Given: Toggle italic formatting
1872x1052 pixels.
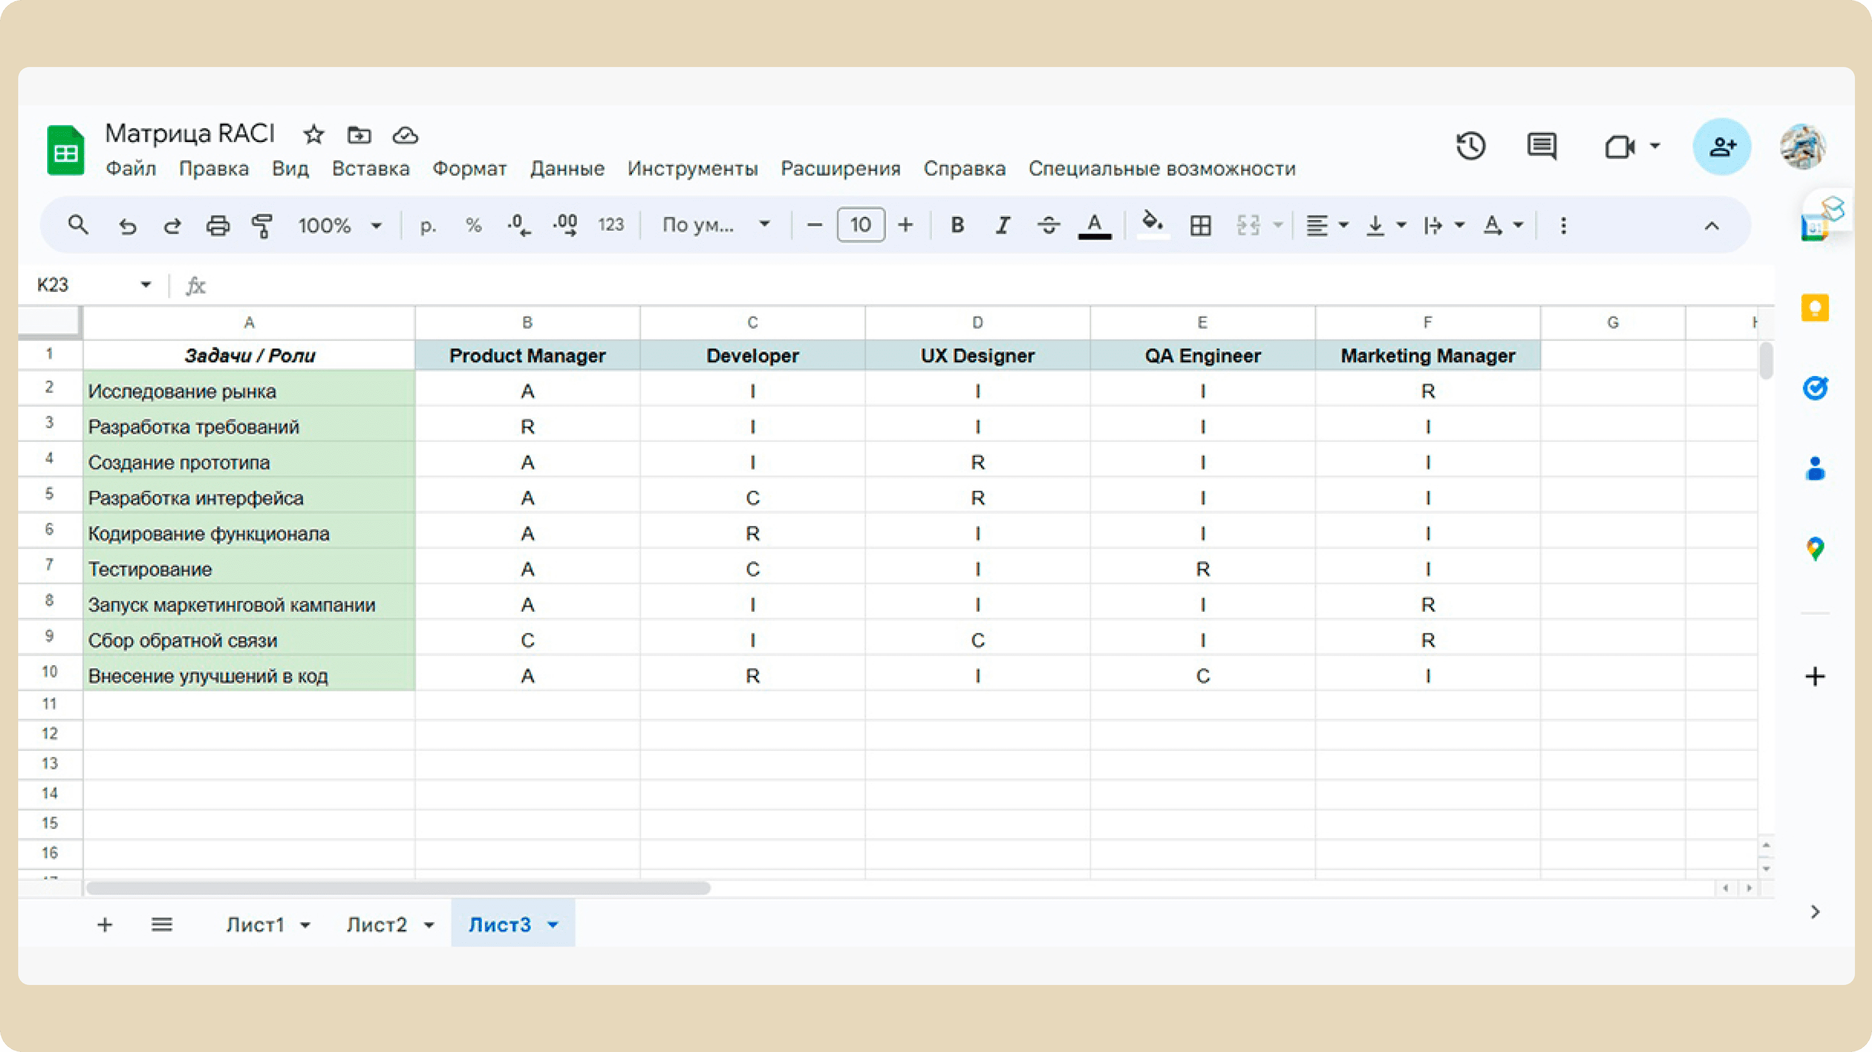Looking at the screenshot, I should (x=1003, y=226).
